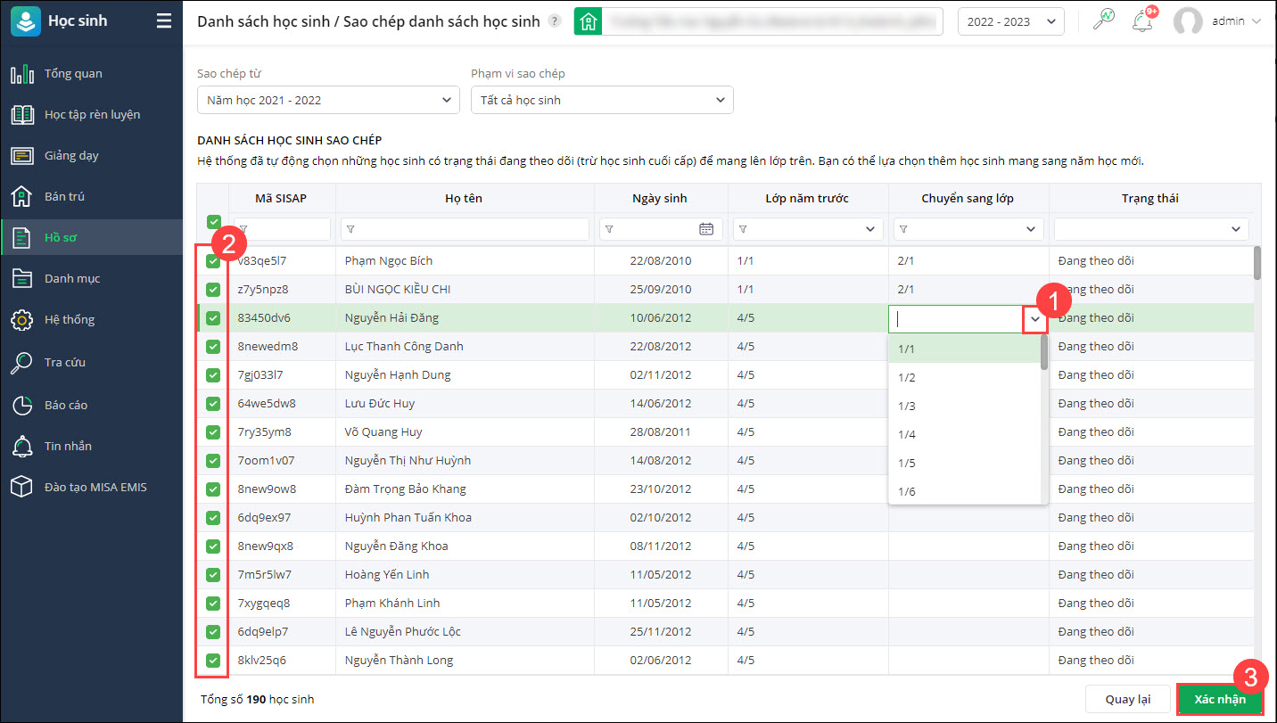Uncheck the checkbox for Phạm Ngọc Bích
This screenshot has width=1277, height=723.
coord(213,261)
